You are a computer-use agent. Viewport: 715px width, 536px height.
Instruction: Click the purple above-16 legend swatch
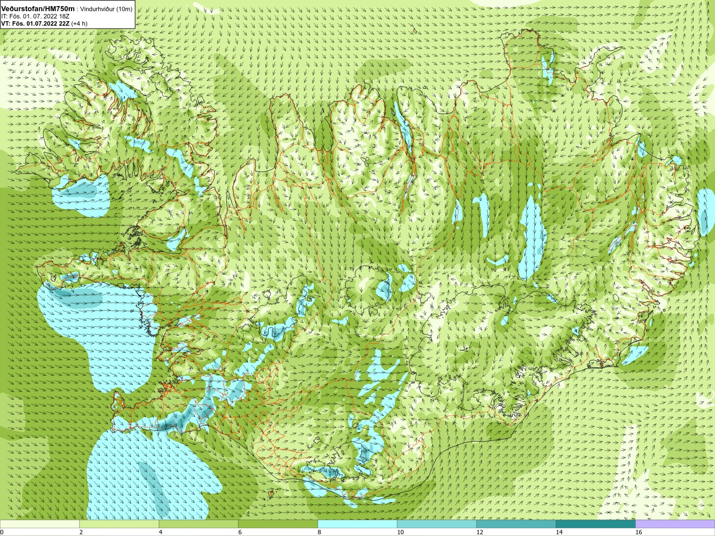click(675, 524)
